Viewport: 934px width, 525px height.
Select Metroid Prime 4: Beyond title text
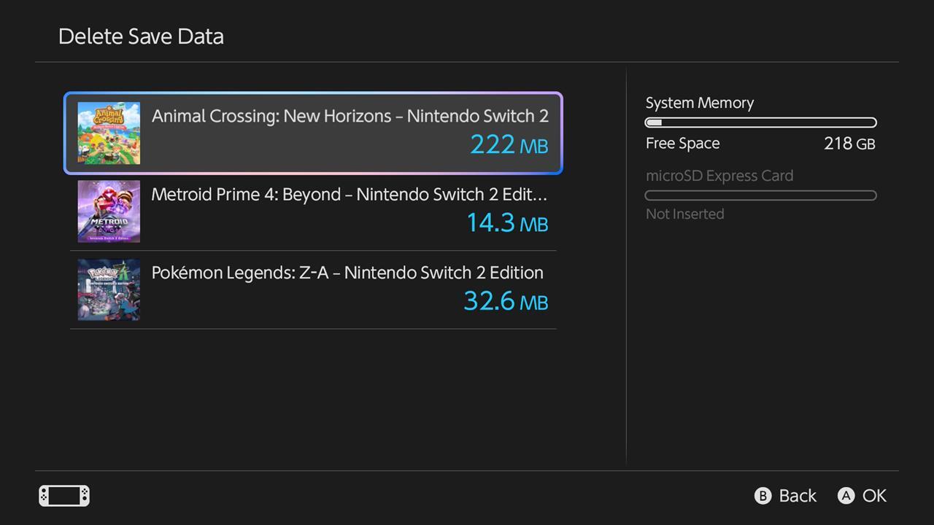pyautogui.click(x=349, y=195)
